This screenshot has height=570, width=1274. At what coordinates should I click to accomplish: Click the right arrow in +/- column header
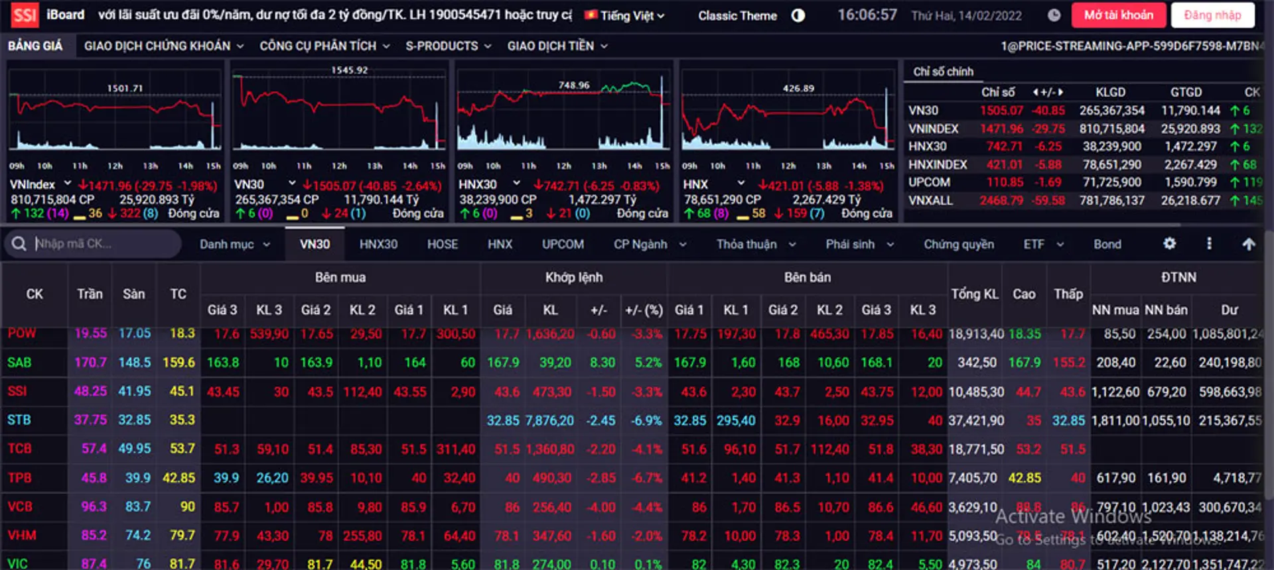coord(1060,92)
